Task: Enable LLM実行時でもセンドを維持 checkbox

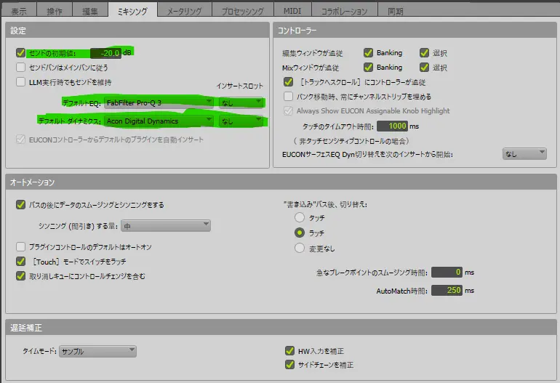Action: click(x=20, y=82)
